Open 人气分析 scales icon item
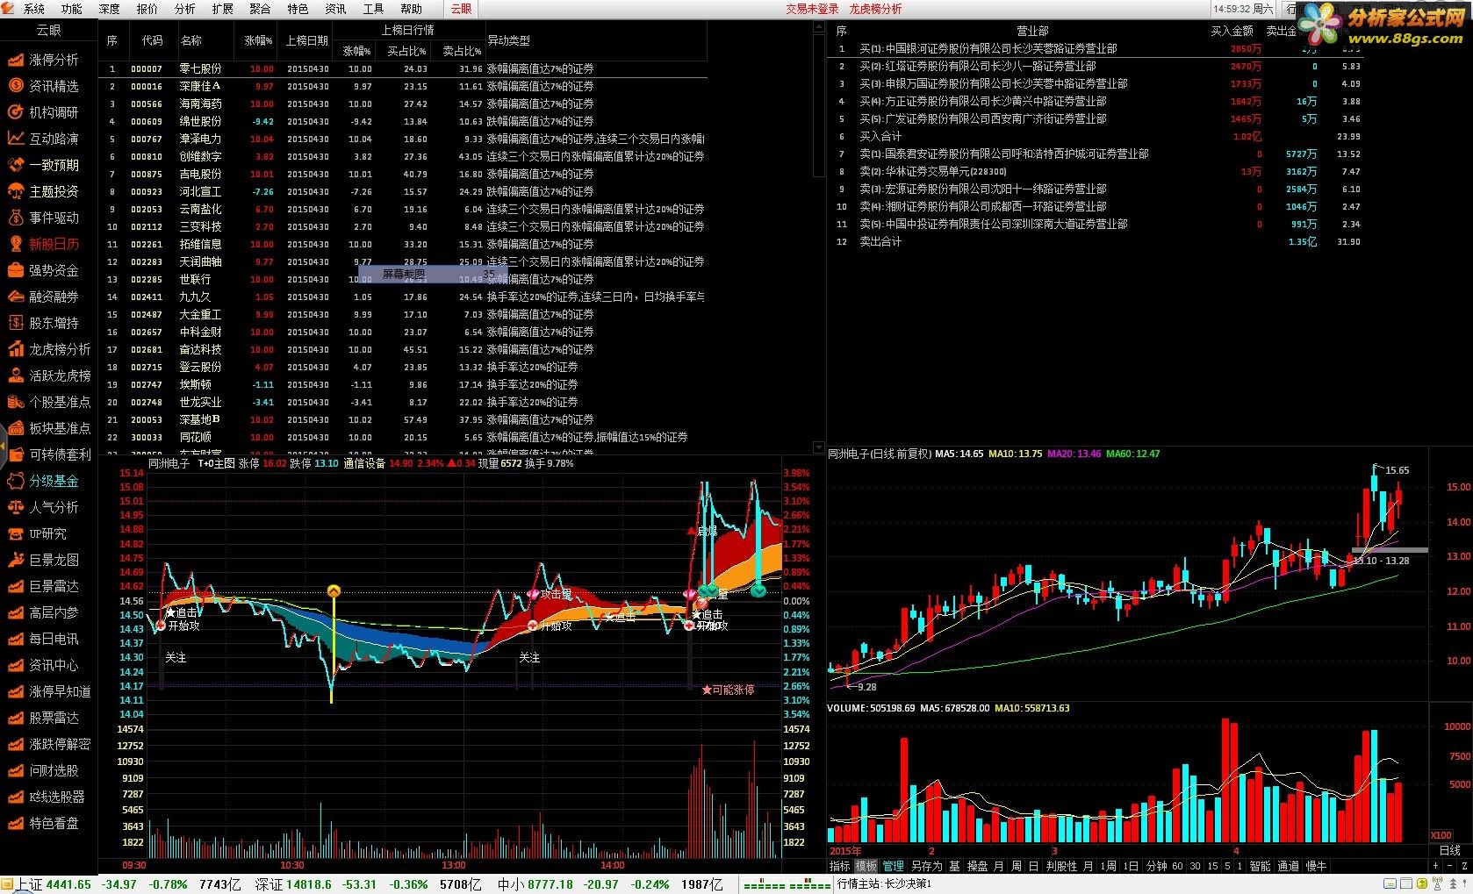Image resolution: width=1473 pixels, height=894 pixels. 44,507
